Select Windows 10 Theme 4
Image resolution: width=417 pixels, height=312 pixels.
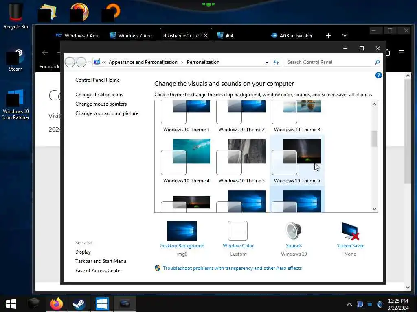click(x=186, y=161)
